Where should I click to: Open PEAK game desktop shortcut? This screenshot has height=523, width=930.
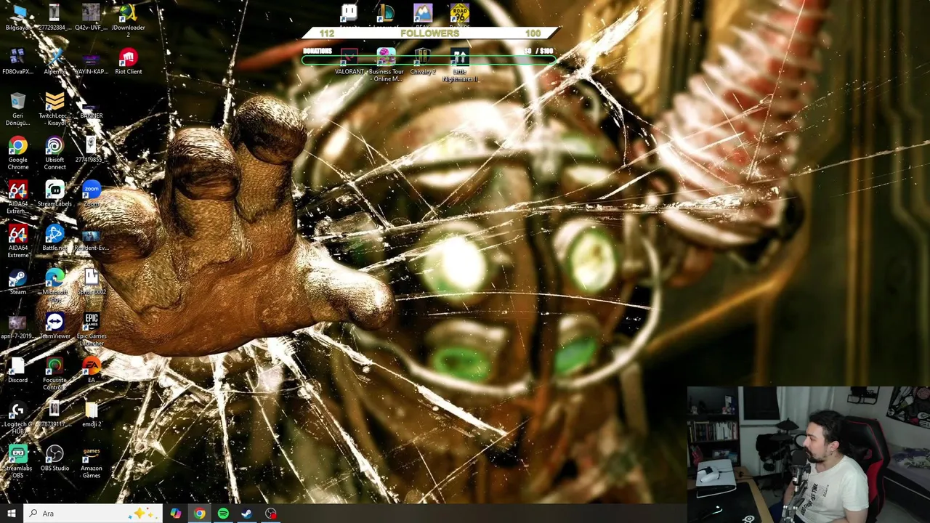coord(423,16)
